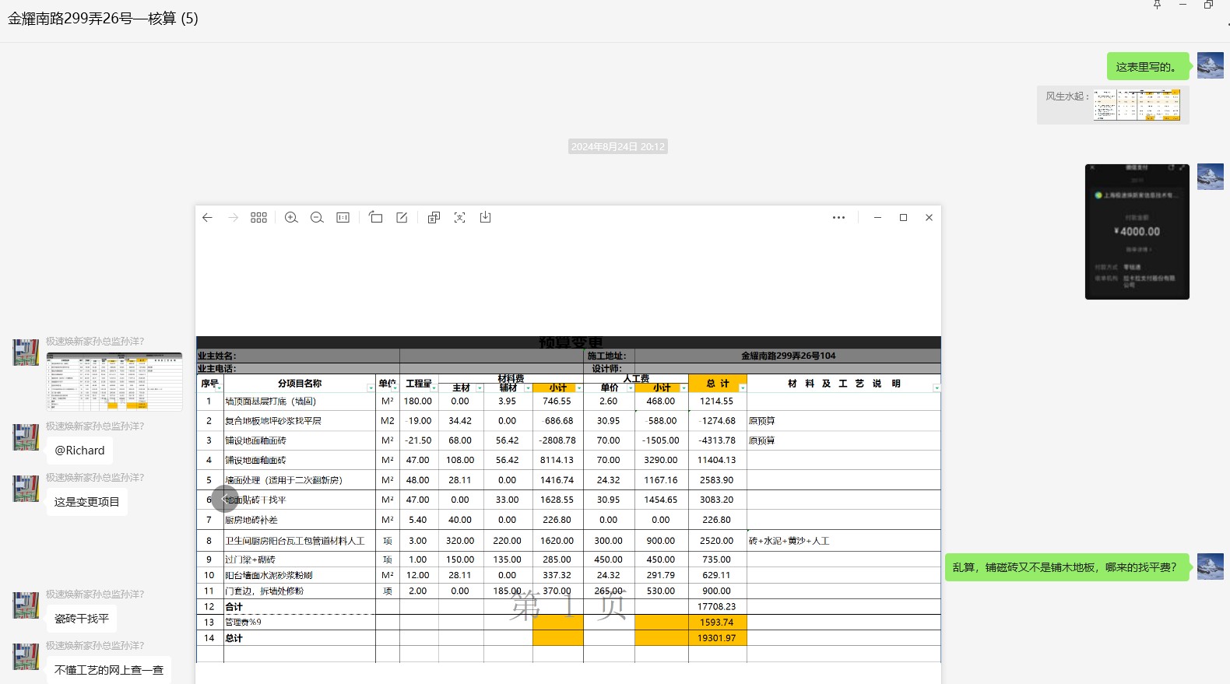Select the message bubble 不懂工艺的网上查一查

(109, 670)
